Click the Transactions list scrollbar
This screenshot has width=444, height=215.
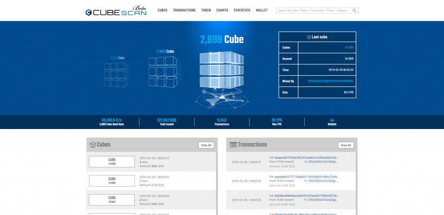click(356, 183)
